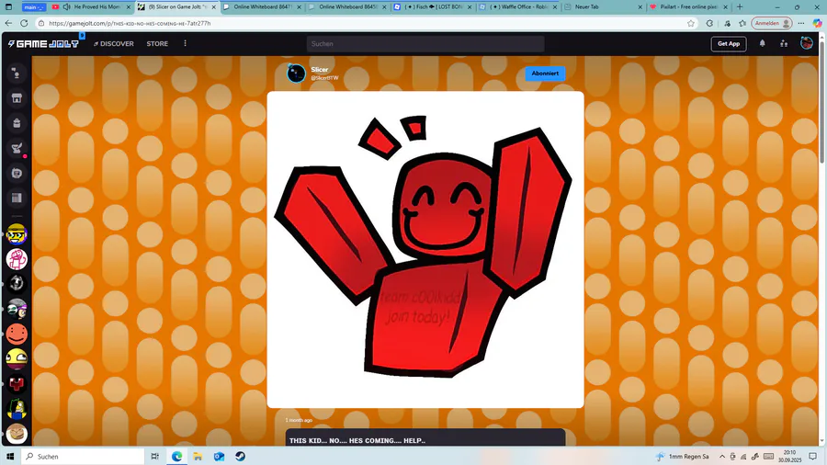Screen dimensions: 827x465
Task: Switch to the Fisch LOST BON tab
Action: [x=433, y=6]
